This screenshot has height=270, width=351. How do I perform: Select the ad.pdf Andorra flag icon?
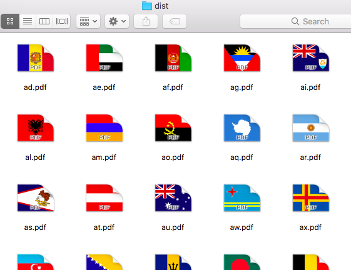click(x=36, y=58)
